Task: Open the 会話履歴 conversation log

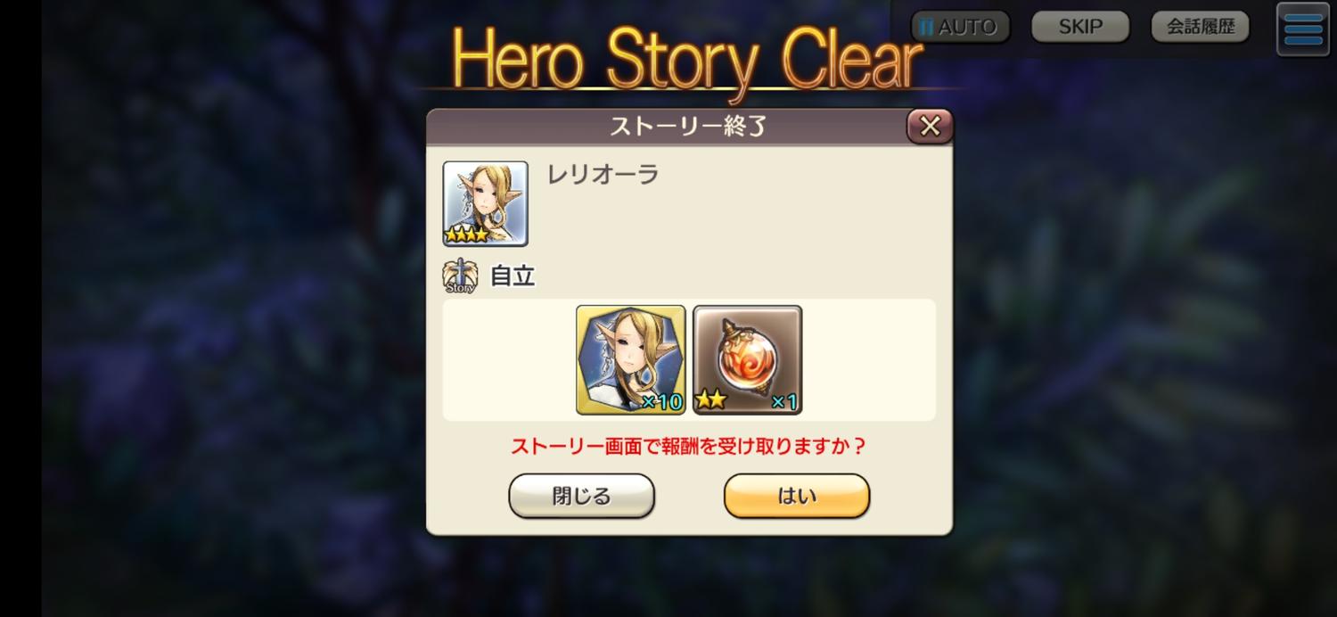Action: (1201, 27)
